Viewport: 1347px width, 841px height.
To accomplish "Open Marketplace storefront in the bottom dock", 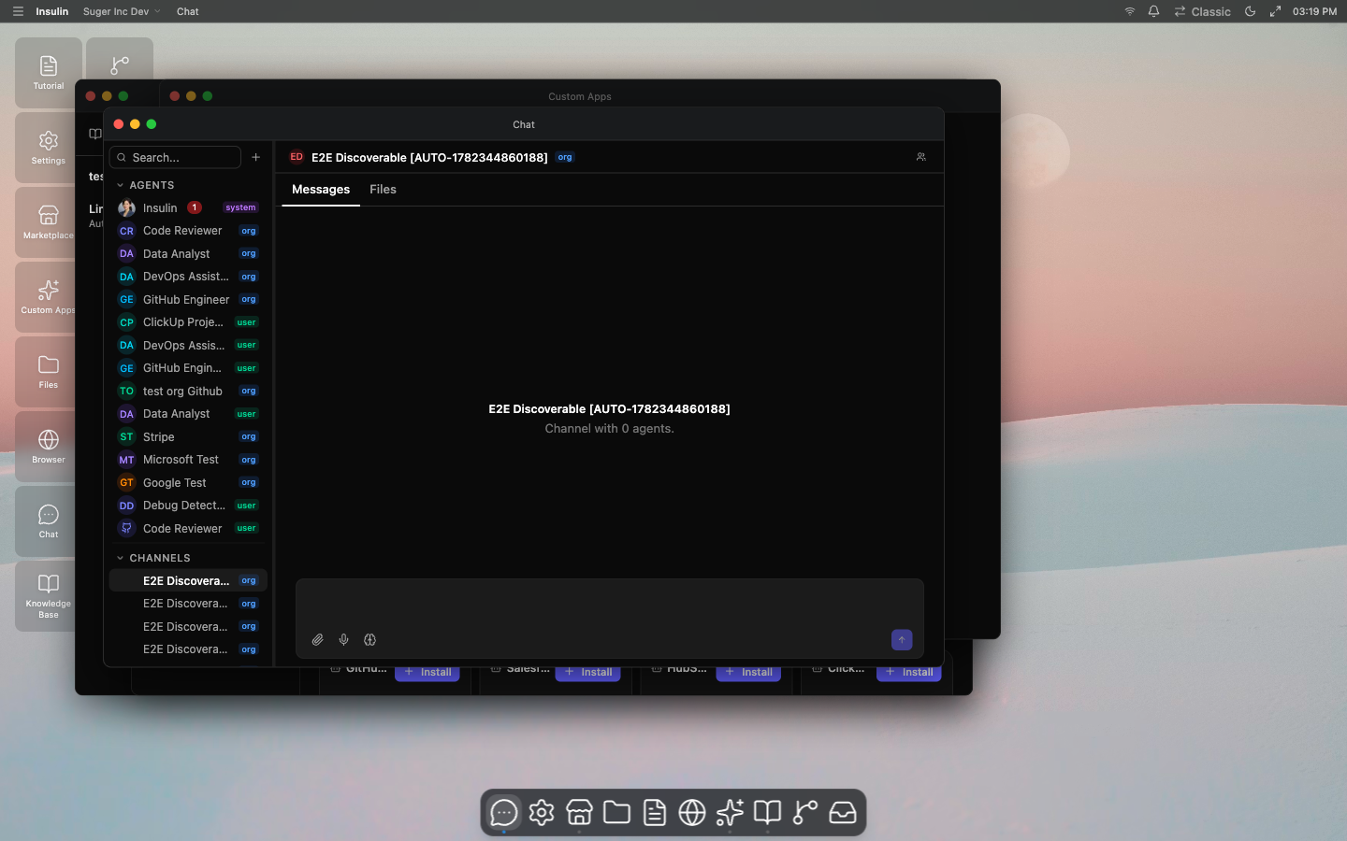I will coord(579,812).
